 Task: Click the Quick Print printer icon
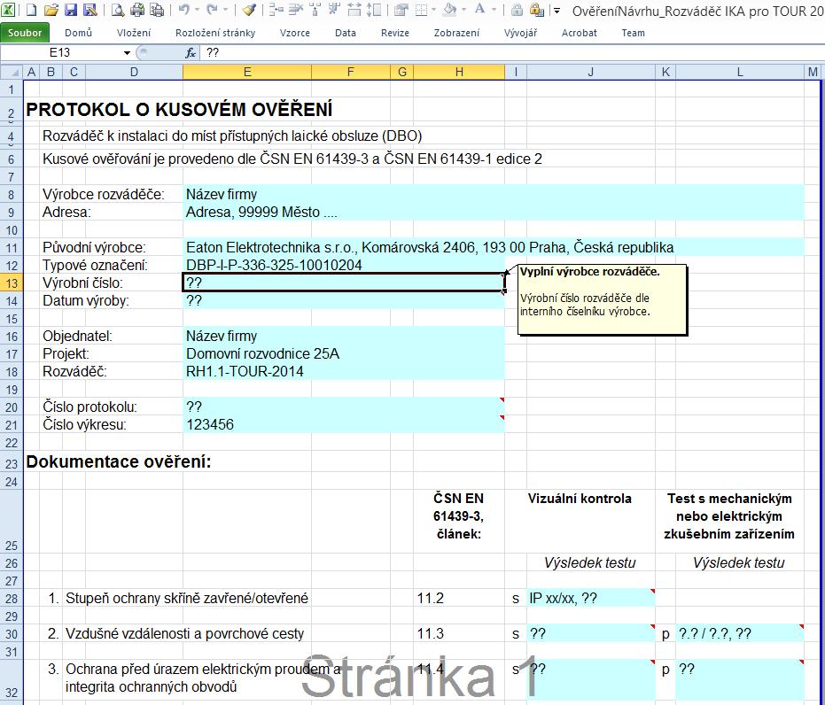(136, 10)
